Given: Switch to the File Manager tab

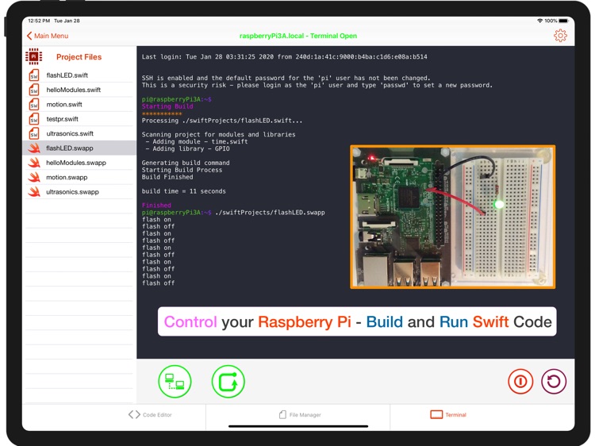Looking at the screenshot, I should point(300,415).
